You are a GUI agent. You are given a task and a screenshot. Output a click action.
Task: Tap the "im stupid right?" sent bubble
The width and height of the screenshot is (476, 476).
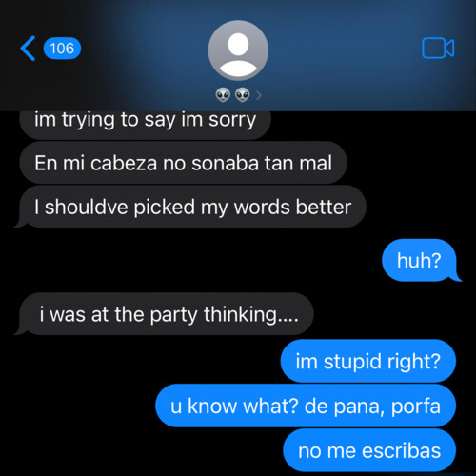coord(368,361)
